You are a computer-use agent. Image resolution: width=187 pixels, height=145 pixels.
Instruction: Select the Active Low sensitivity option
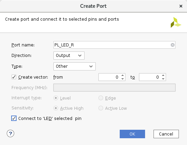[x=101, y=108]
